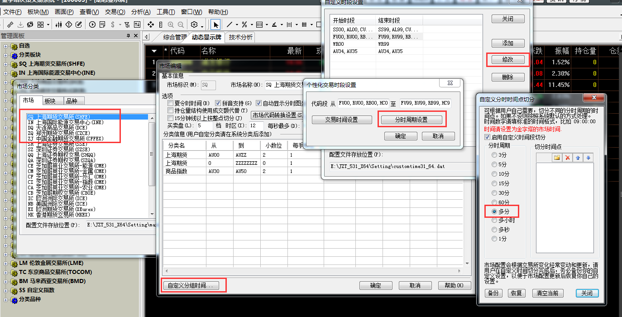The height and width of the screenshot is (317, 622).
Task: Select the arrow pointer cursor tool
Action: 215,24
